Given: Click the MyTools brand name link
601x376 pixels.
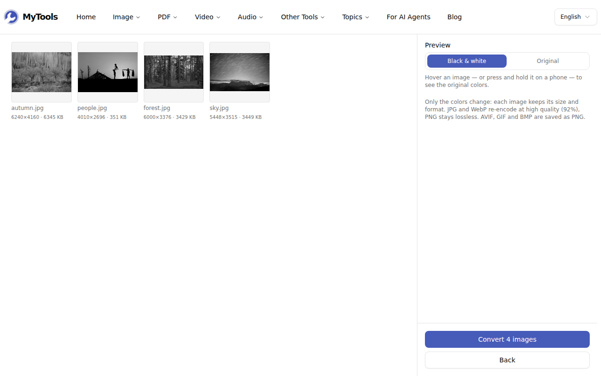Looking at the screenshot, I should 40,17.
